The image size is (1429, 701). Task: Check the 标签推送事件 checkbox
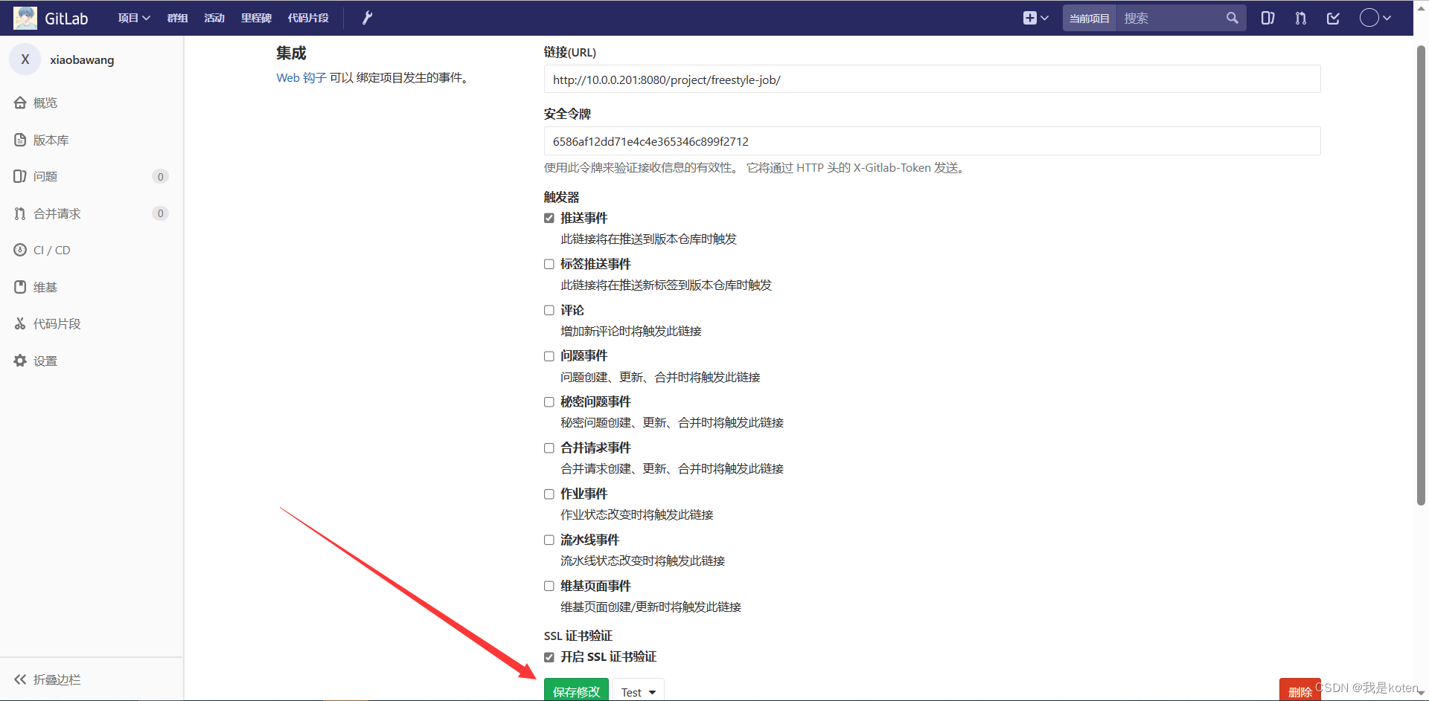pyautogui.click(x=549, y=264)
